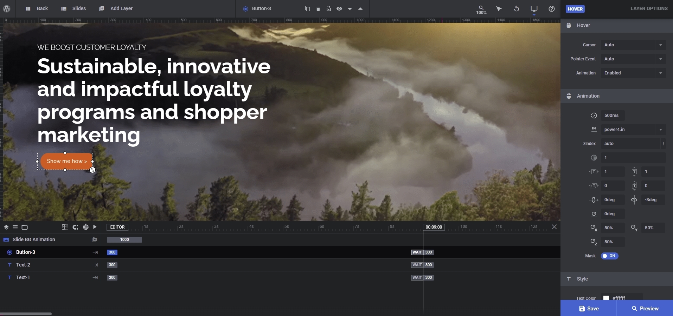This screenshot has height=316, width=673.
Task: Preview the slider
Action: (x=645, y=308)
